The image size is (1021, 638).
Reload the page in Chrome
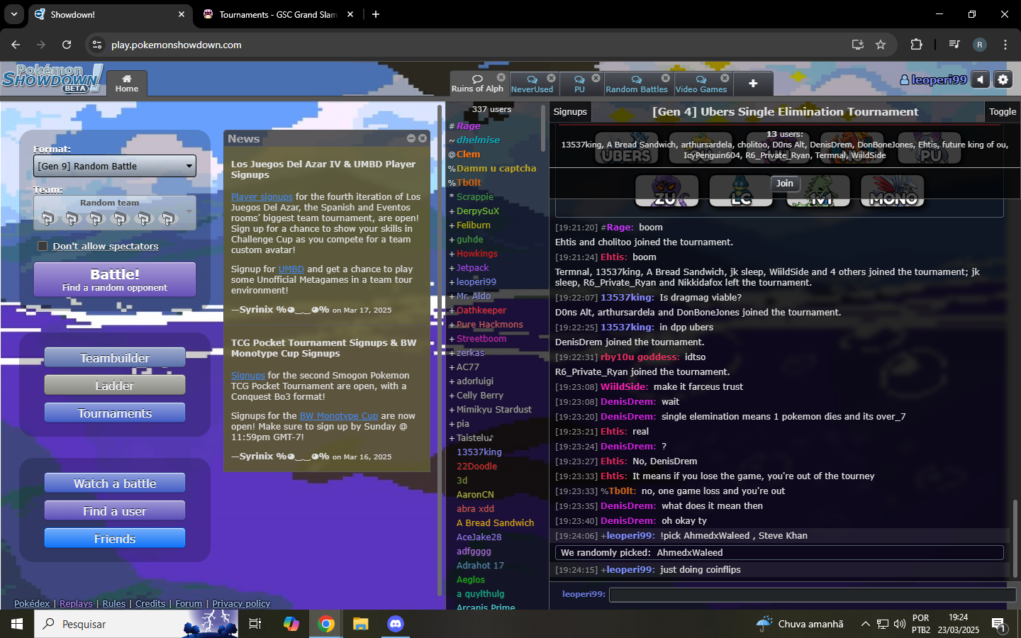coord(67,45)
